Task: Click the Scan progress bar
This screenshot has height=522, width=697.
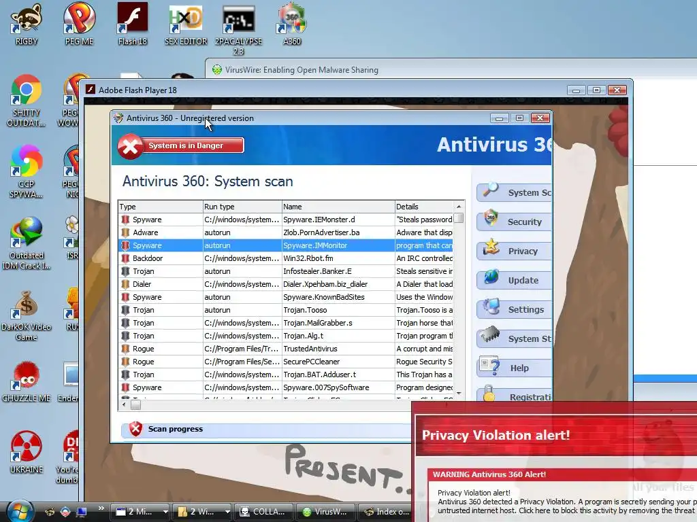Action: pyautogui.click(x=267, y=430)
